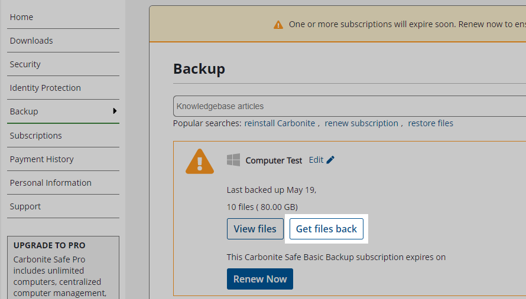This screenshot has width=526, height=299.
Task: Go to Subscriptions
Action: click(x=36, y=136)
